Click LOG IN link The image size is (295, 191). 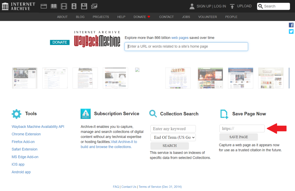220,6
